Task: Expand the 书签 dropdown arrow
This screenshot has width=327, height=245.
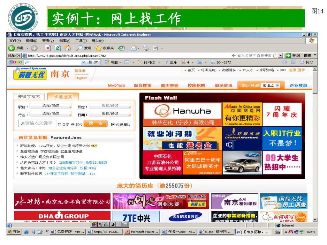Action: 120,62
